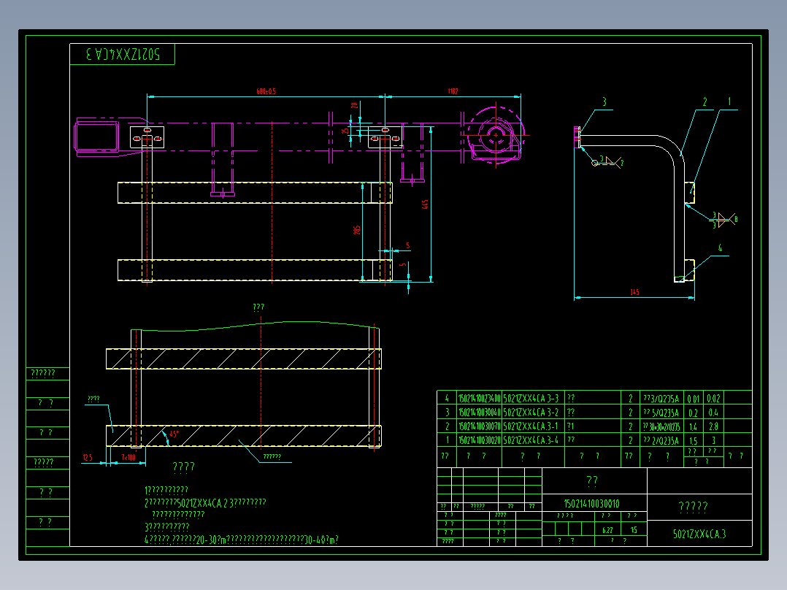
Task: Click part code 15021410023400 in parts list
Action: tap(480, 399)
